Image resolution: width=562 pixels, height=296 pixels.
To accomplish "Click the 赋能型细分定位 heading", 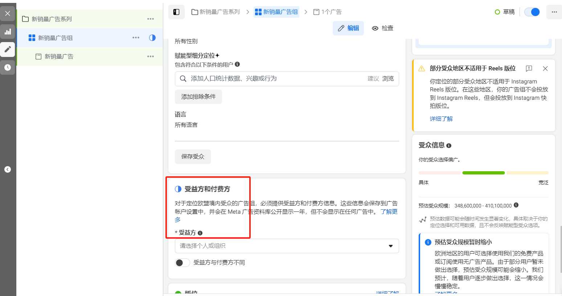I will click(x=197, y=55).
